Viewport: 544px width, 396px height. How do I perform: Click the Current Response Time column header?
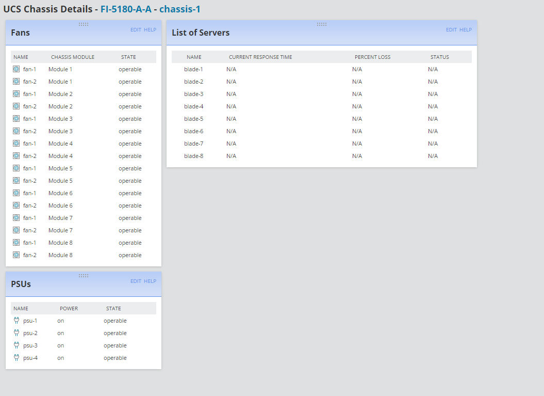260,57
